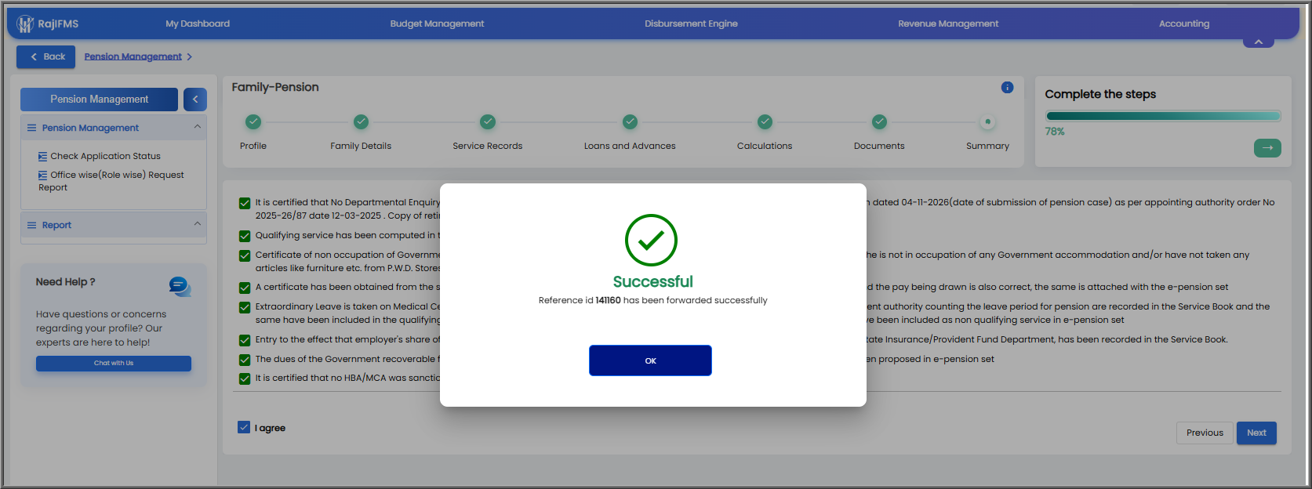
Task: Click the 78% completion progress bar
Action: [1163, 116]
